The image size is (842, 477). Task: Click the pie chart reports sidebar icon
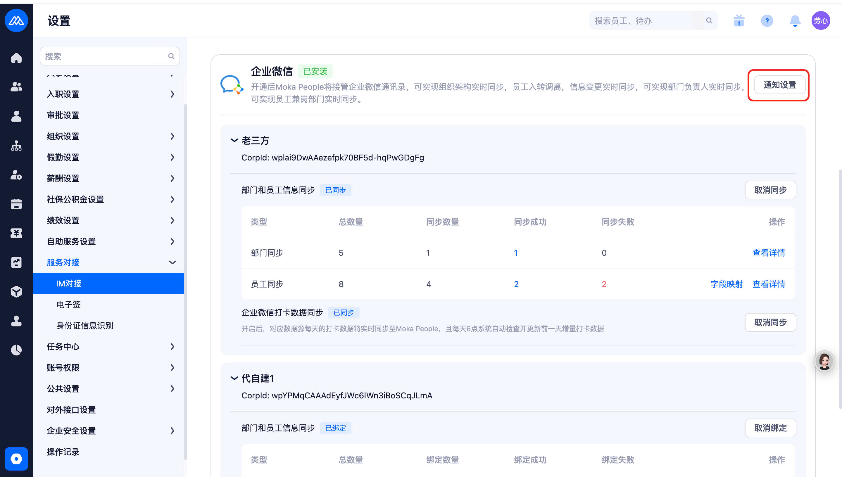pos(16,350)
